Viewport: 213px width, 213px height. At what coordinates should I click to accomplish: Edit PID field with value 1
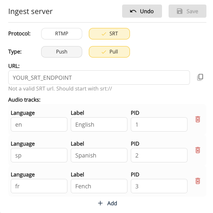click(159, 125)
